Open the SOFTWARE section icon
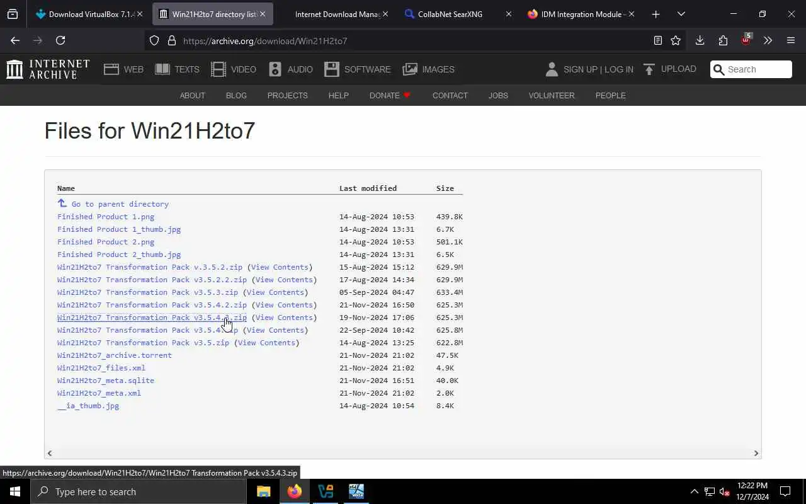This screenshot has height=504, width=806. pyautogui.click(x=332, y=69)
